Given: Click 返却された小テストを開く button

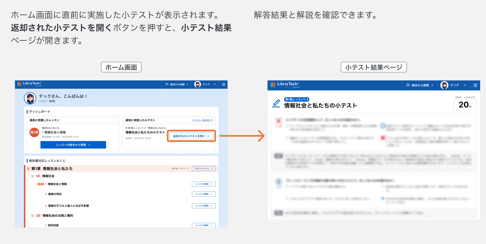Looking at the screenshot, I should click(191, 136).
